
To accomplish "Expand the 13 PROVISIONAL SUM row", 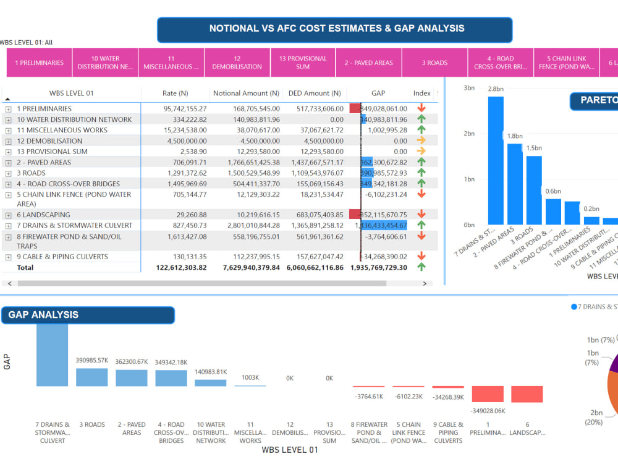I will click(8, 152).
